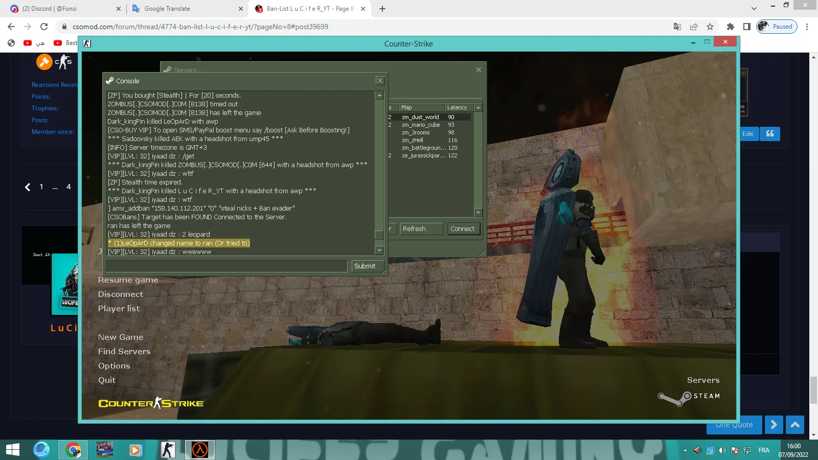Click the Chrome extensions puzzle icon
818x460 pixels.
730,27
